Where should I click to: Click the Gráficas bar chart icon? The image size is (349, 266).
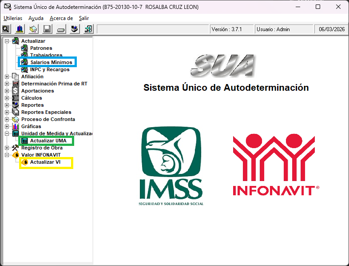[x=16, y=126]
